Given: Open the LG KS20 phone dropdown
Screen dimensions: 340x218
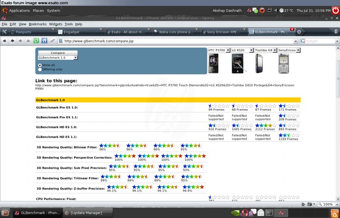Looking at the screenshot, I should (251, 50).
